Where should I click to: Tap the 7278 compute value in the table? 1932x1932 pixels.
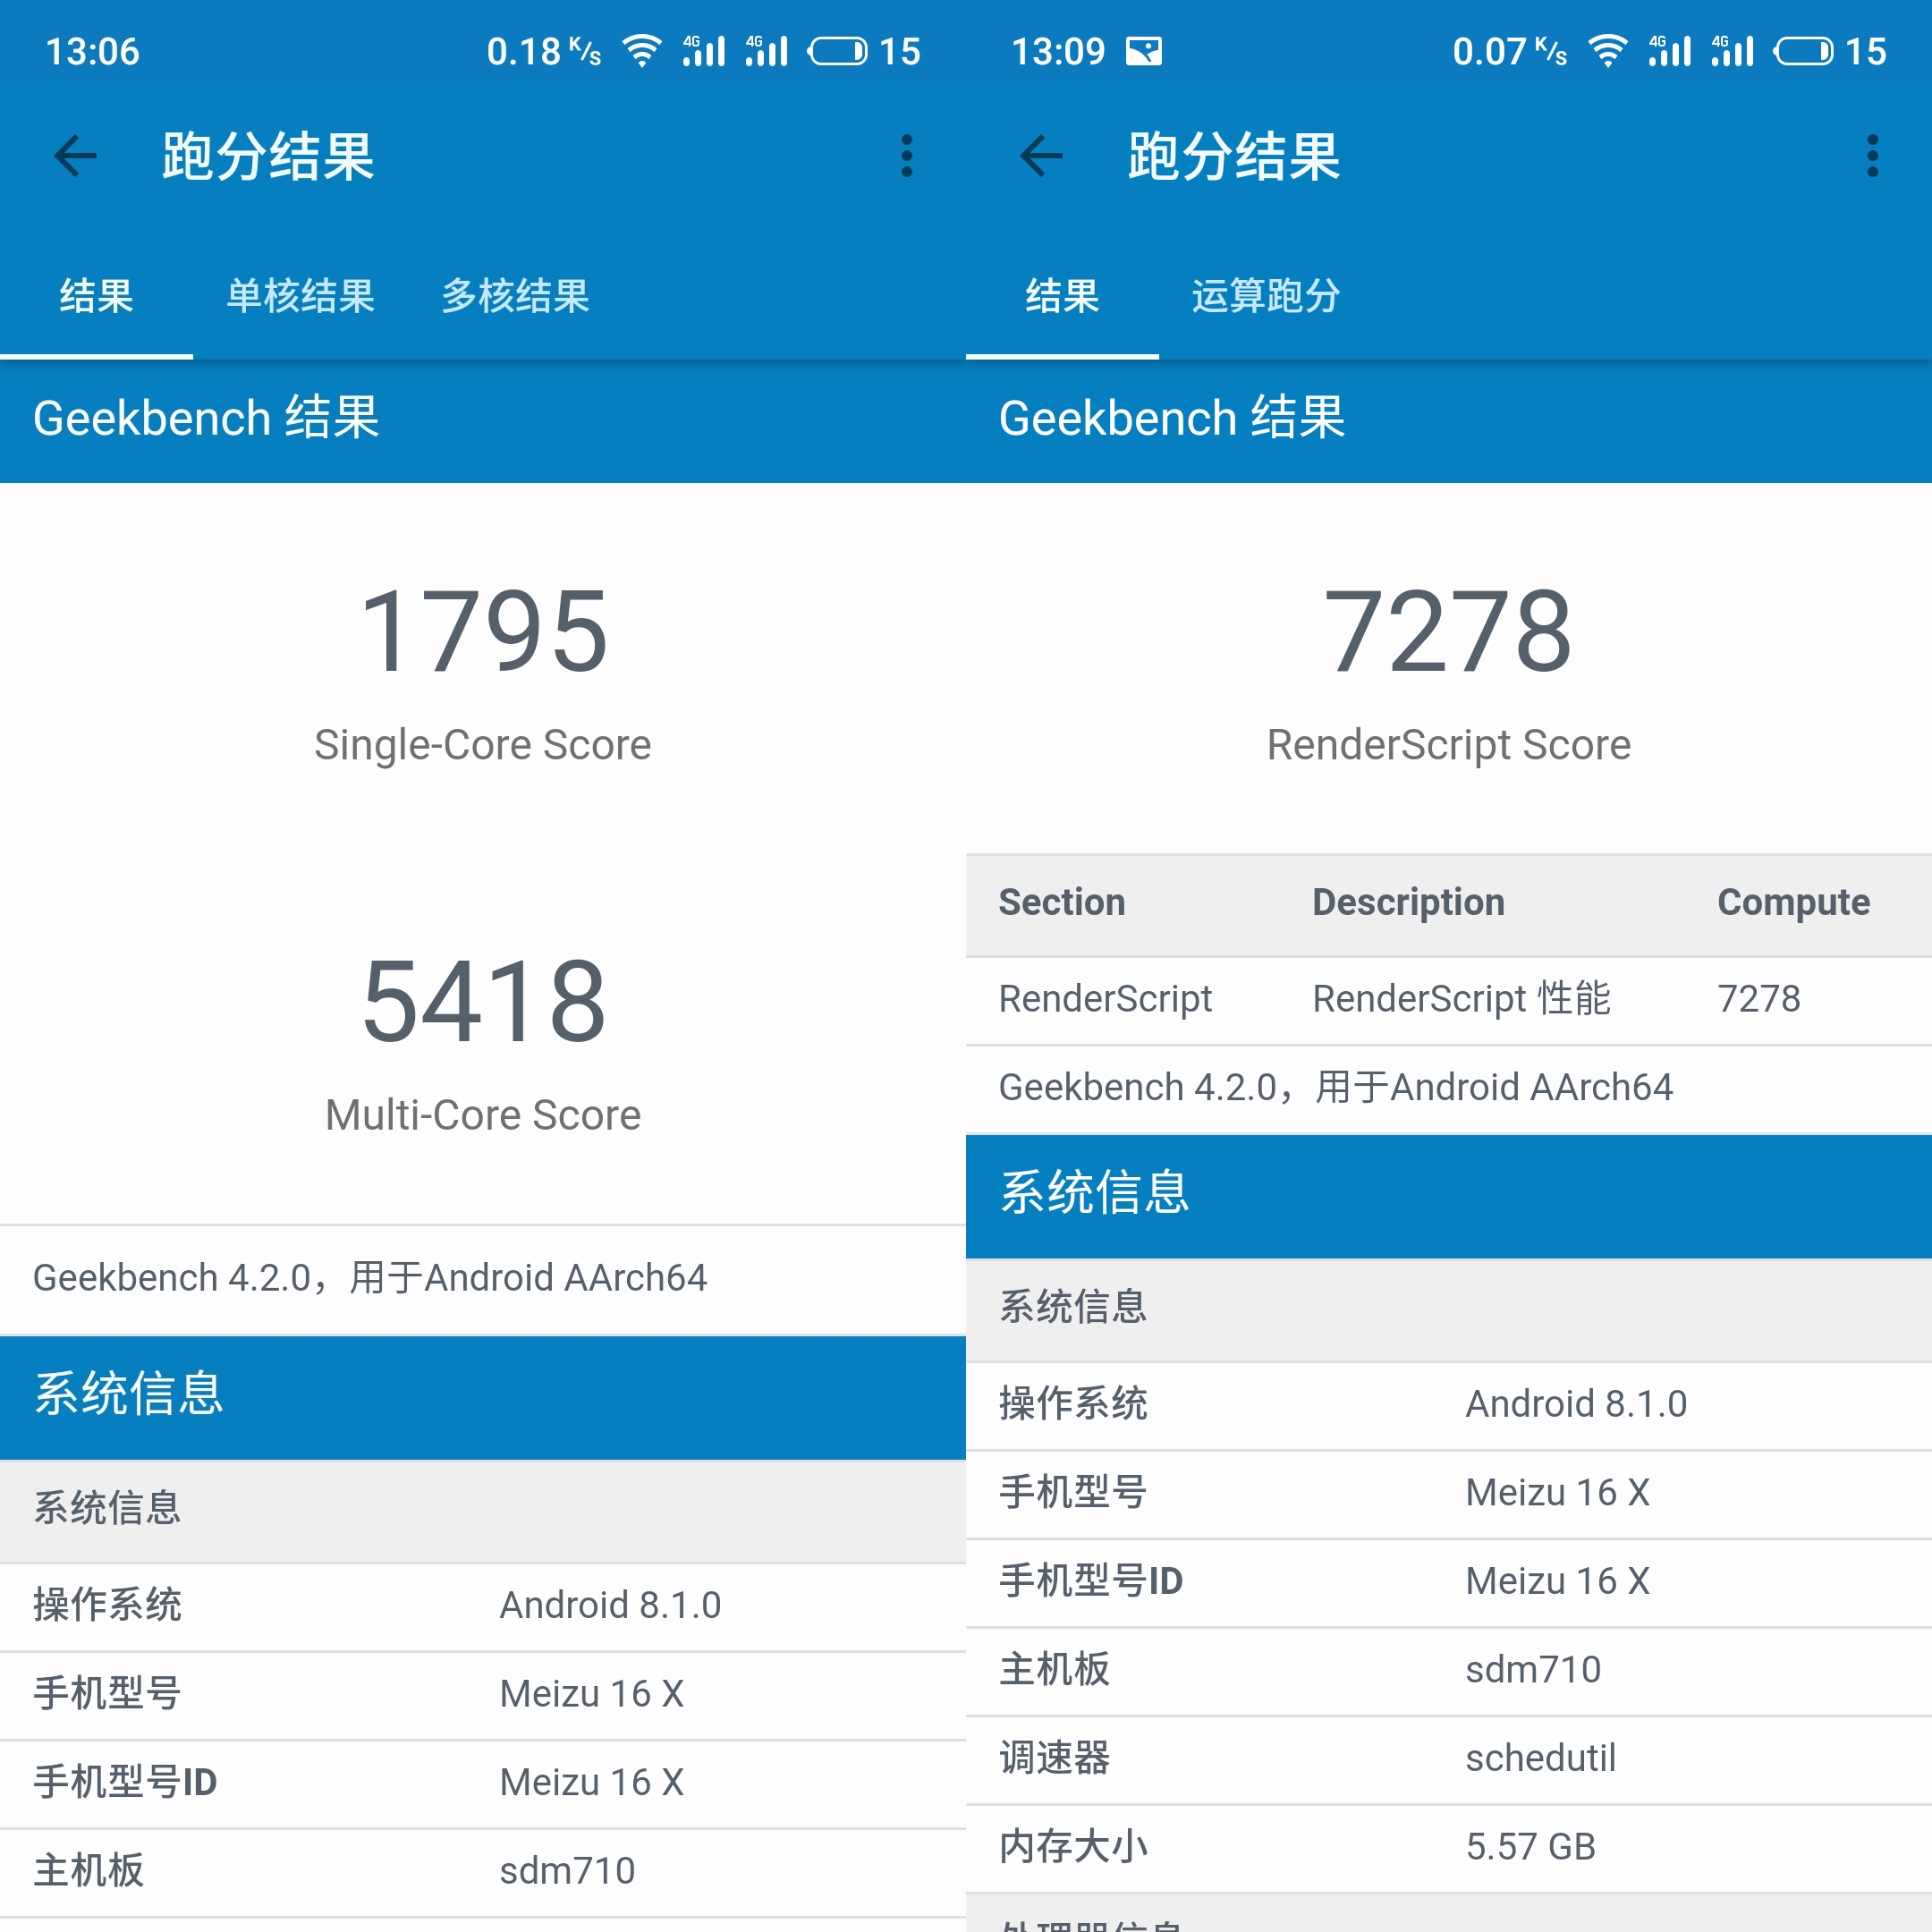click(x=1759, y=998)
